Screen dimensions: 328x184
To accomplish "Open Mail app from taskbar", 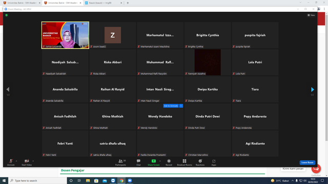I will pyautogui.click(x=105, y=180).
